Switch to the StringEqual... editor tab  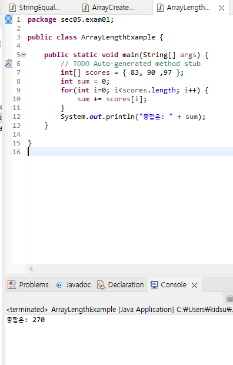pyautogui.click(x=35, y=8)
